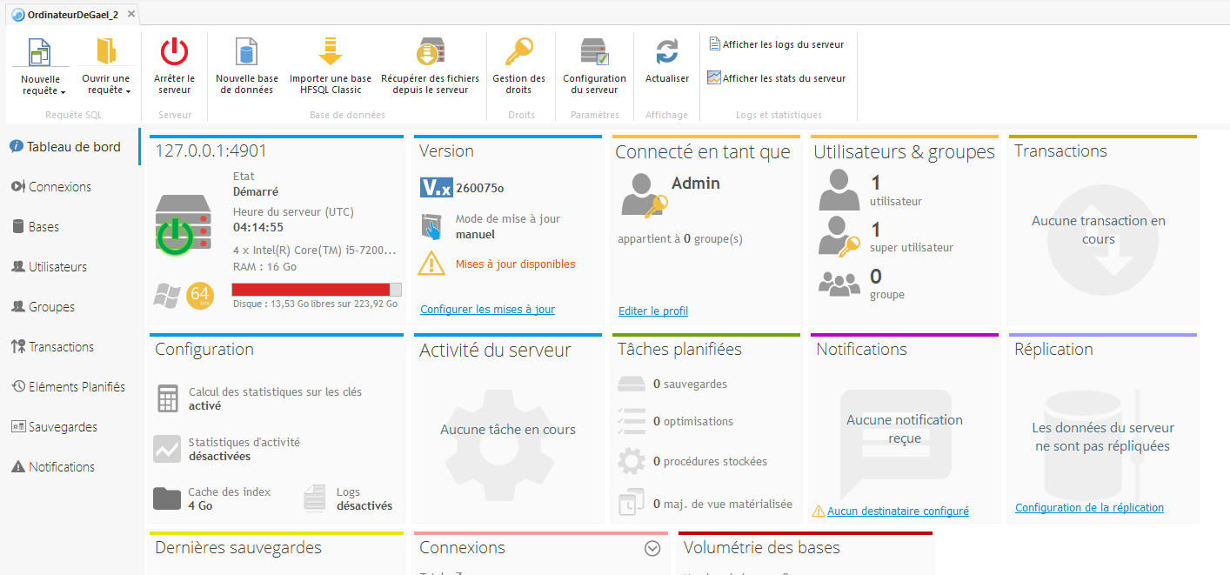Click the super utilisateur icon
Screen dimensions: 1230x575
(839, 236)
